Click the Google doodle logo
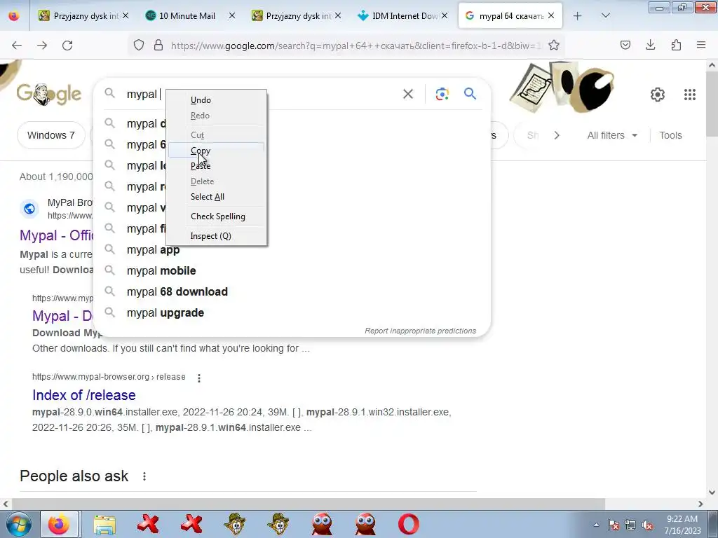The width and height of the screenshot is (718, 538). pyautogui.click(x=49, y=95)
